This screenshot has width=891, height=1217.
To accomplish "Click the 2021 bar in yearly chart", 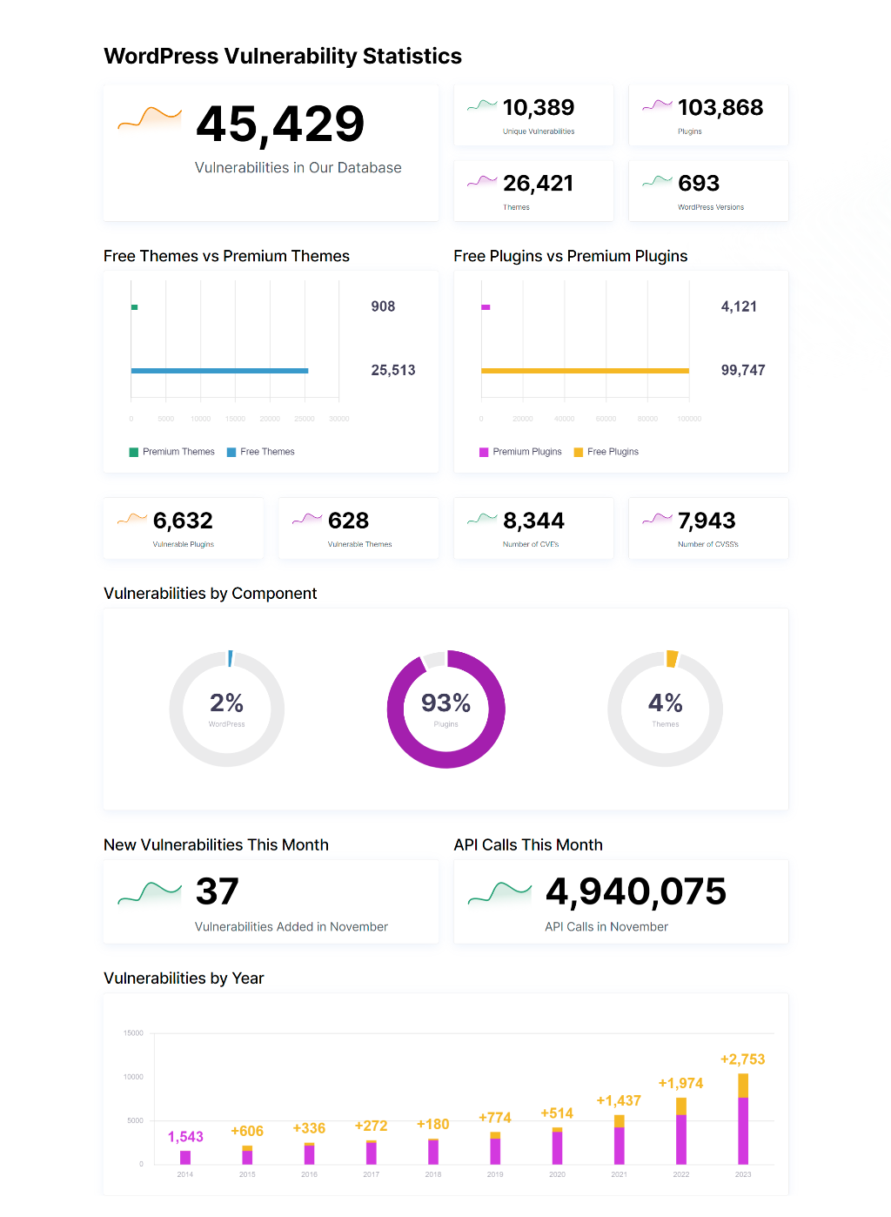I will pos(619,1140).
